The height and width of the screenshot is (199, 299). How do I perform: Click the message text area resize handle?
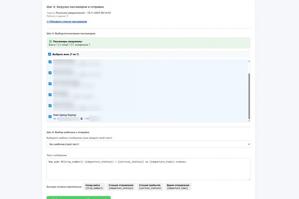point(249,179)
